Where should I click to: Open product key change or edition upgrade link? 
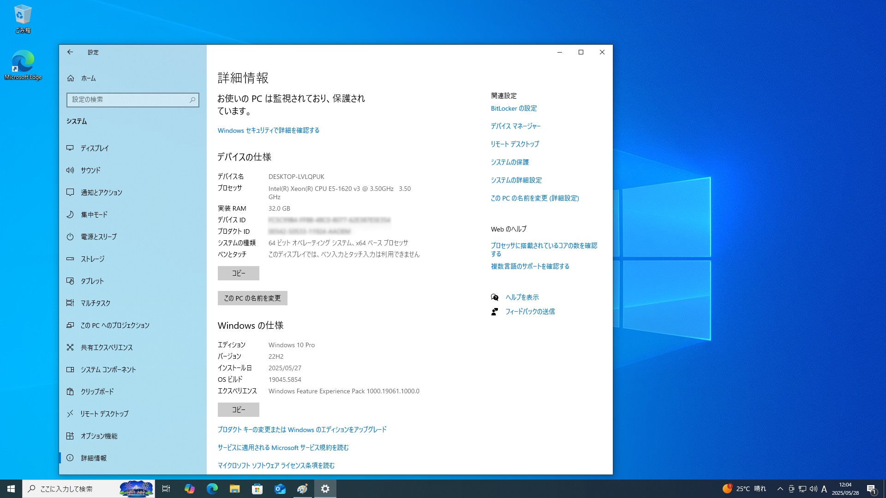[302, 430]
